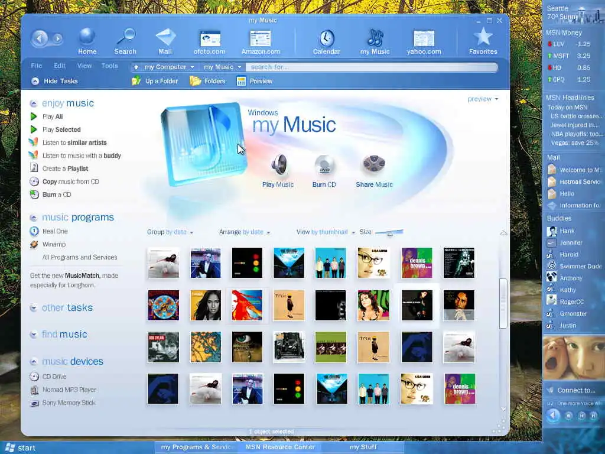Select the CD Drive device
Screen dimensions: 605x454
point(54,377)
